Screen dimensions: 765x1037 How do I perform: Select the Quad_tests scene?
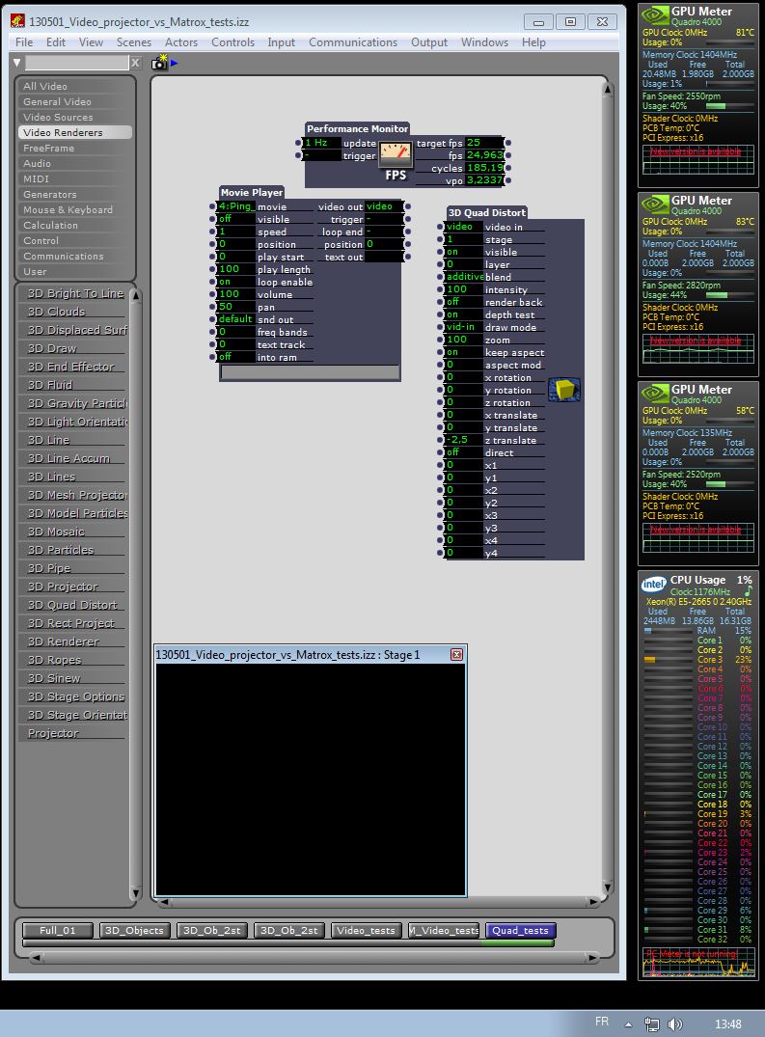click(520, 931)
